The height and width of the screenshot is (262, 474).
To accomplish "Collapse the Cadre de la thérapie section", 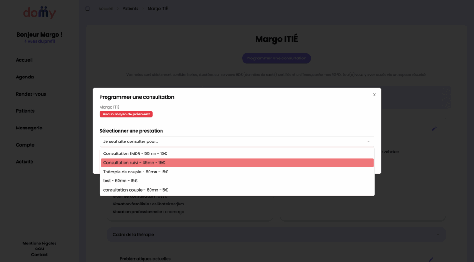I will pos(438,235).
